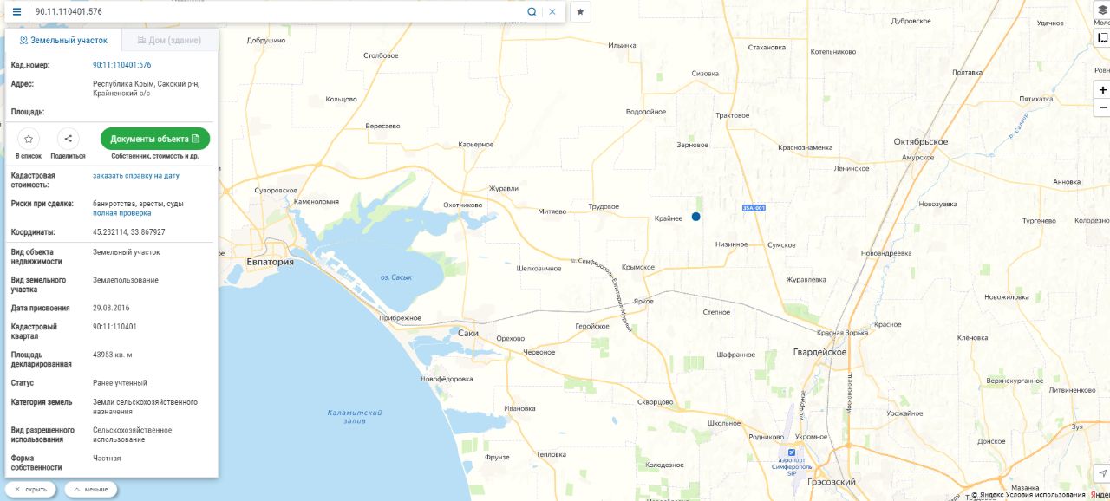Click the status value Ранее учтенный

(x=120, y=382)
